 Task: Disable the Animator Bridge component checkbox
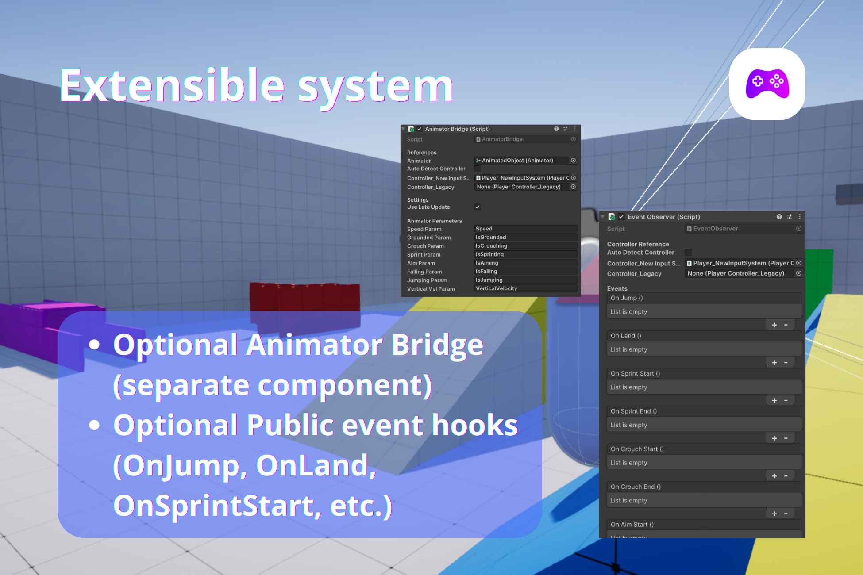click(420, 129)
